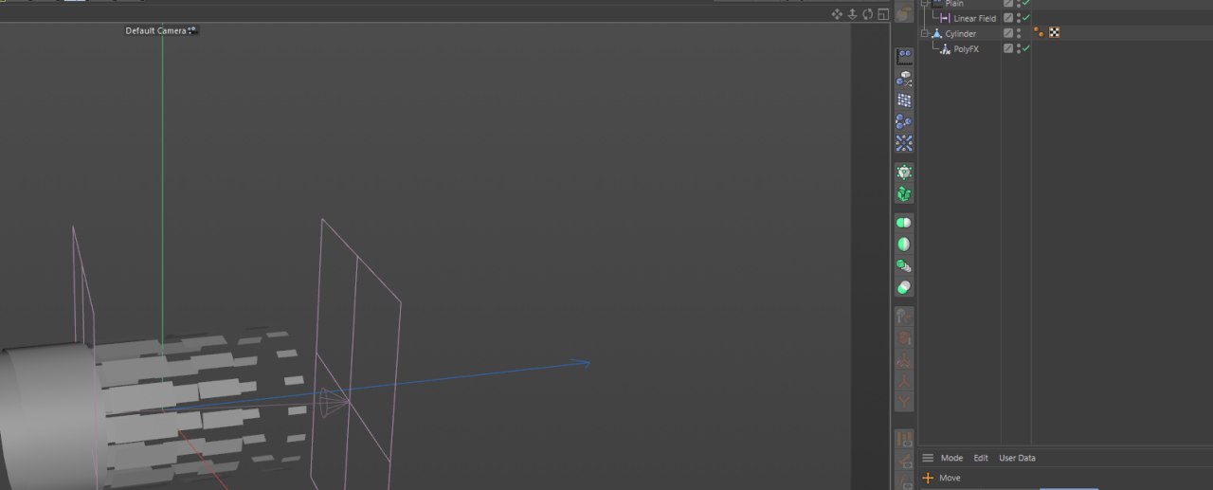Click the Phong tag on the Cylinder row
This screenshot has height=490, width=1213.
[x=1040, y=33]
